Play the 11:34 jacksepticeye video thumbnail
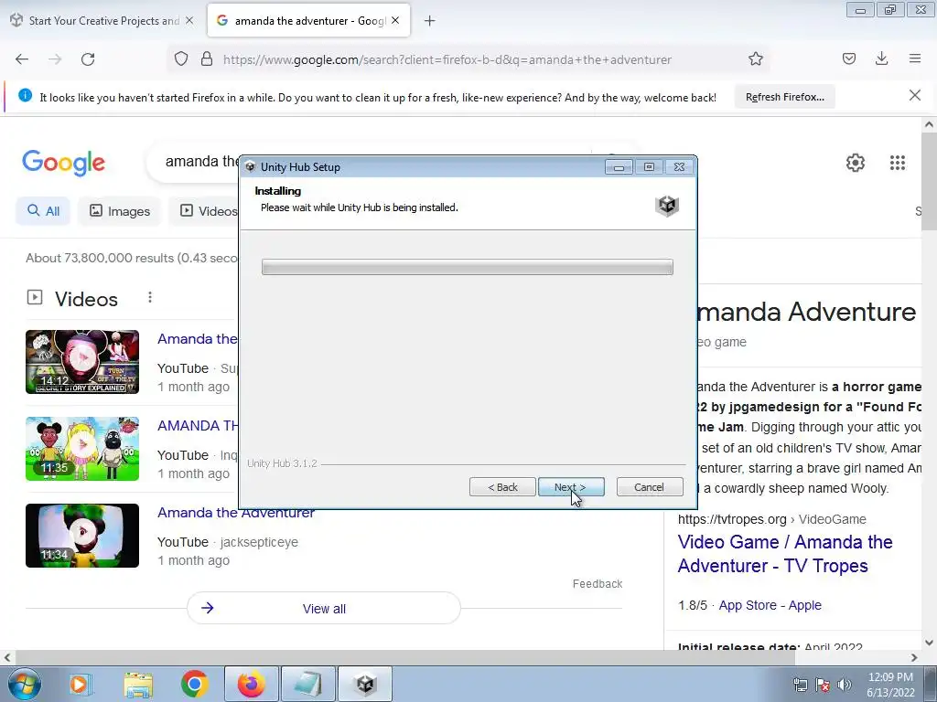This screenshot has height=702, width=937. [x=82, y=536]
